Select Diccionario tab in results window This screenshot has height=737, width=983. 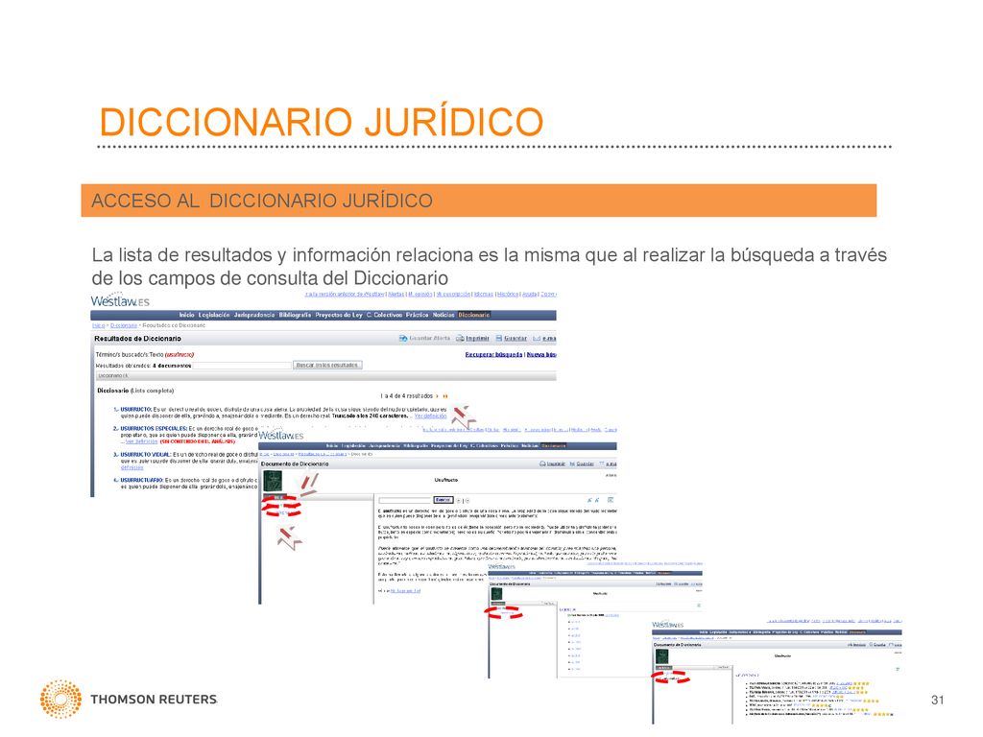point(474,315)
